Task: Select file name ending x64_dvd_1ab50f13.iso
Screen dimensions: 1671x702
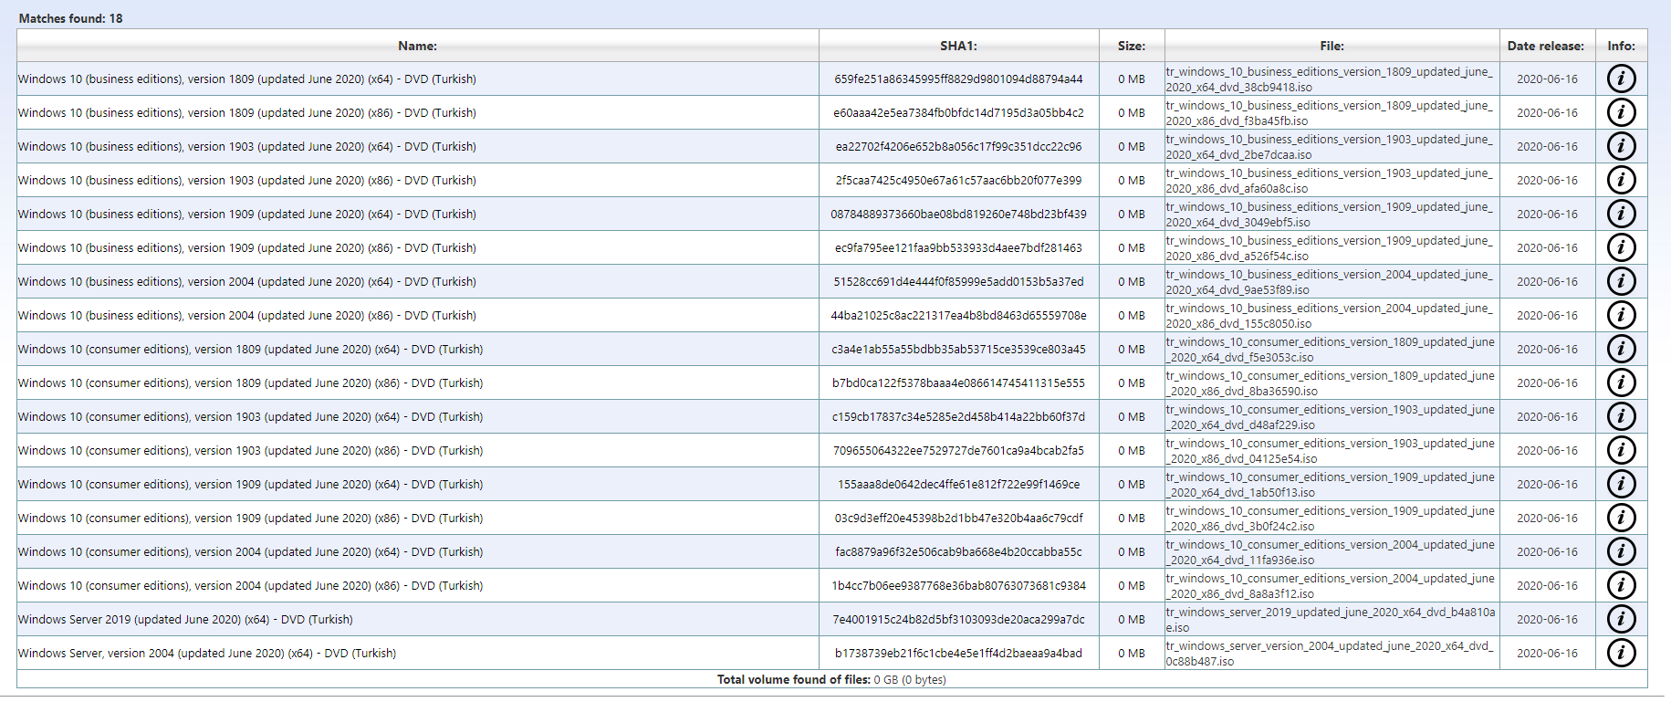Action: tap(1331, 485)
